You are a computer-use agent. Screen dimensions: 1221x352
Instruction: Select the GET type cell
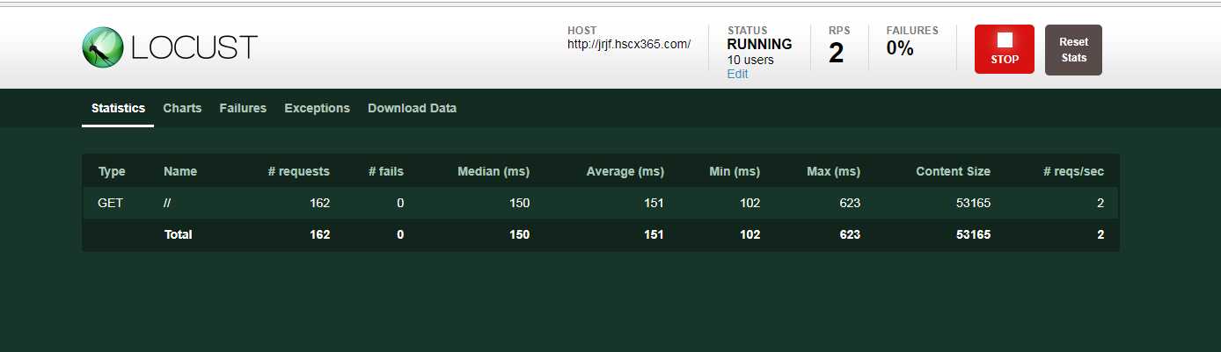[x=111, y=203]
